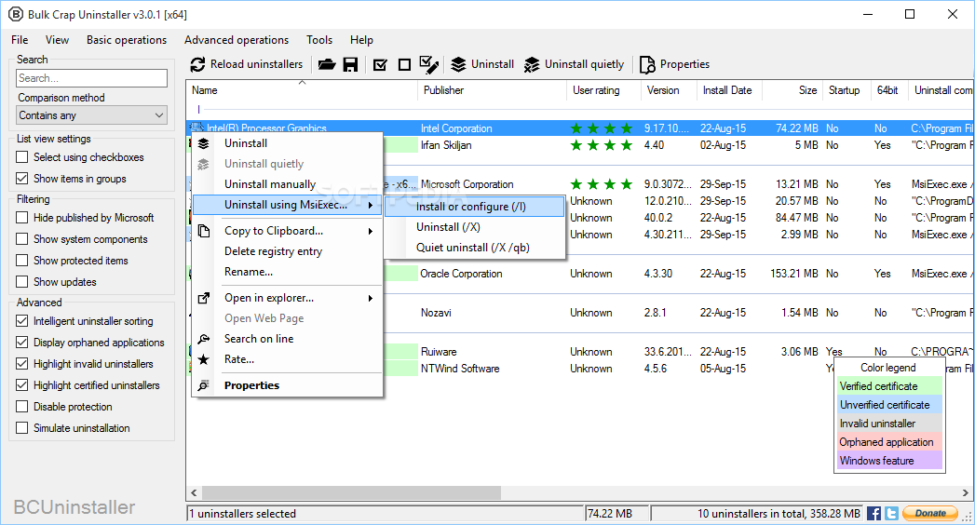975x525 pixels.
Task: Check Simulate uninstallation
Action: coord(21,428)
